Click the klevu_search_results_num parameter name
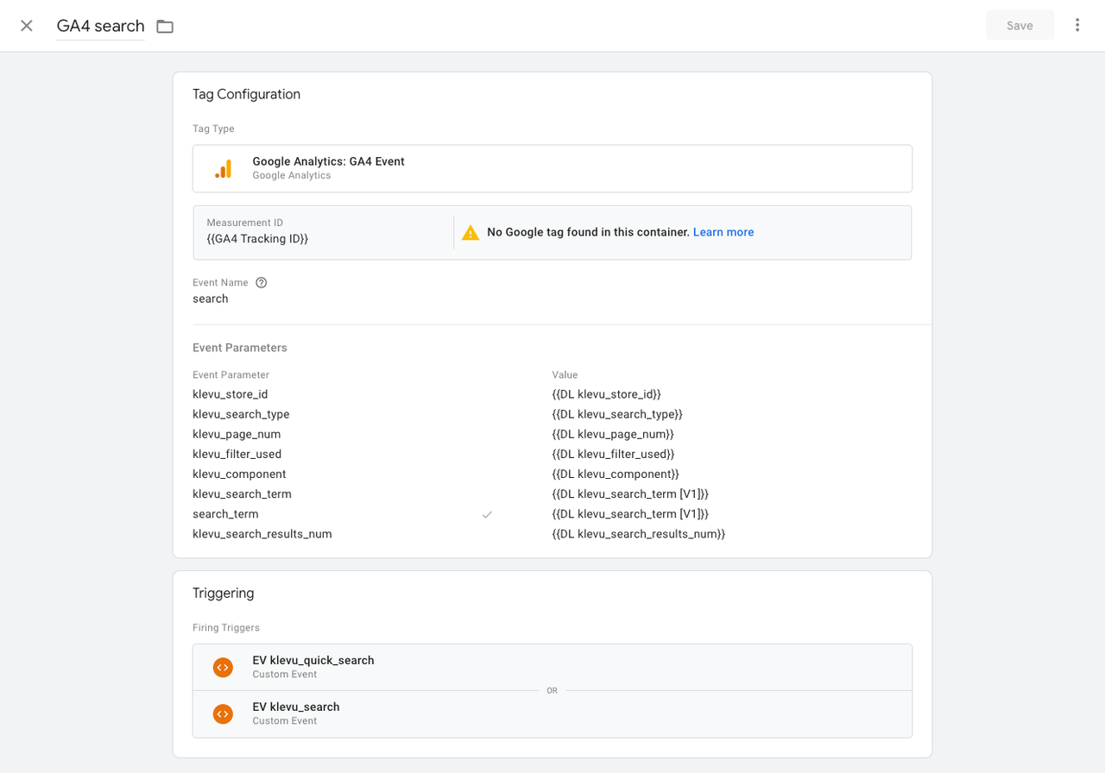1105x773 pixels. coord(262,534)
